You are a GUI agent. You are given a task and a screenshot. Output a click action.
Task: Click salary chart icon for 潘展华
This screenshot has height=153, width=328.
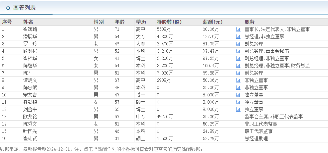coord(238,37)
